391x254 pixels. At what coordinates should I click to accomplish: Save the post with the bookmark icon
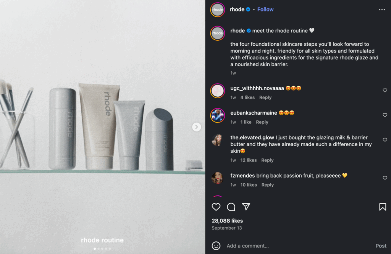(x=382, y=207)
